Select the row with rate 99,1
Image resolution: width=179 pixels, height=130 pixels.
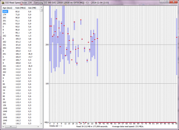click(x=21, y=33)
